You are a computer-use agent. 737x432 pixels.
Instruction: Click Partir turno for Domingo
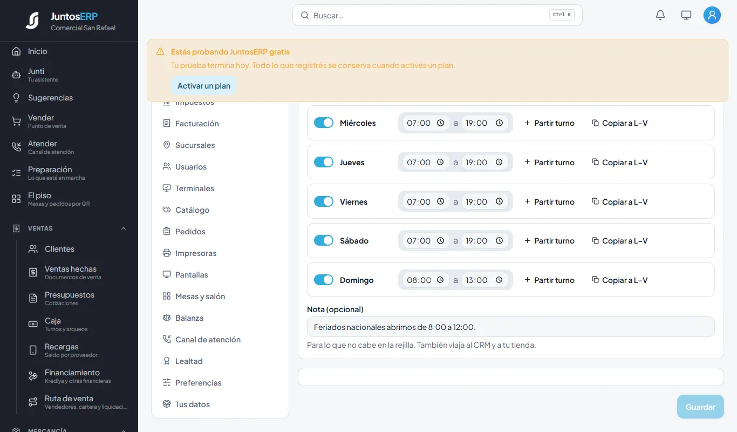[549, 280]
